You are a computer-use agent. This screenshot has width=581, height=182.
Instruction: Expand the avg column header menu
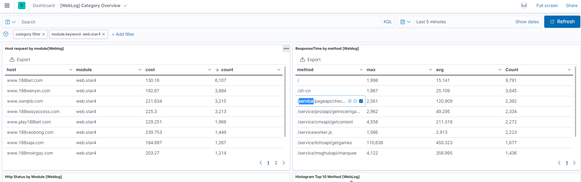(x=500, y=70)
